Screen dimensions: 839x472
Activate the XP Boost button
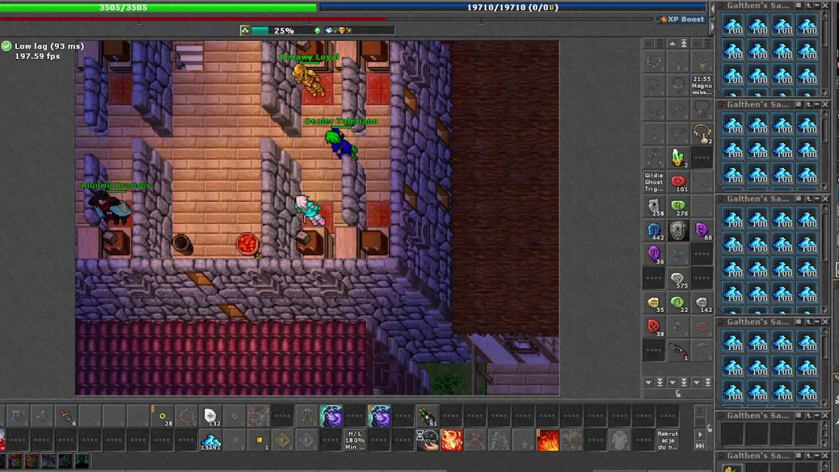(681, 19)
